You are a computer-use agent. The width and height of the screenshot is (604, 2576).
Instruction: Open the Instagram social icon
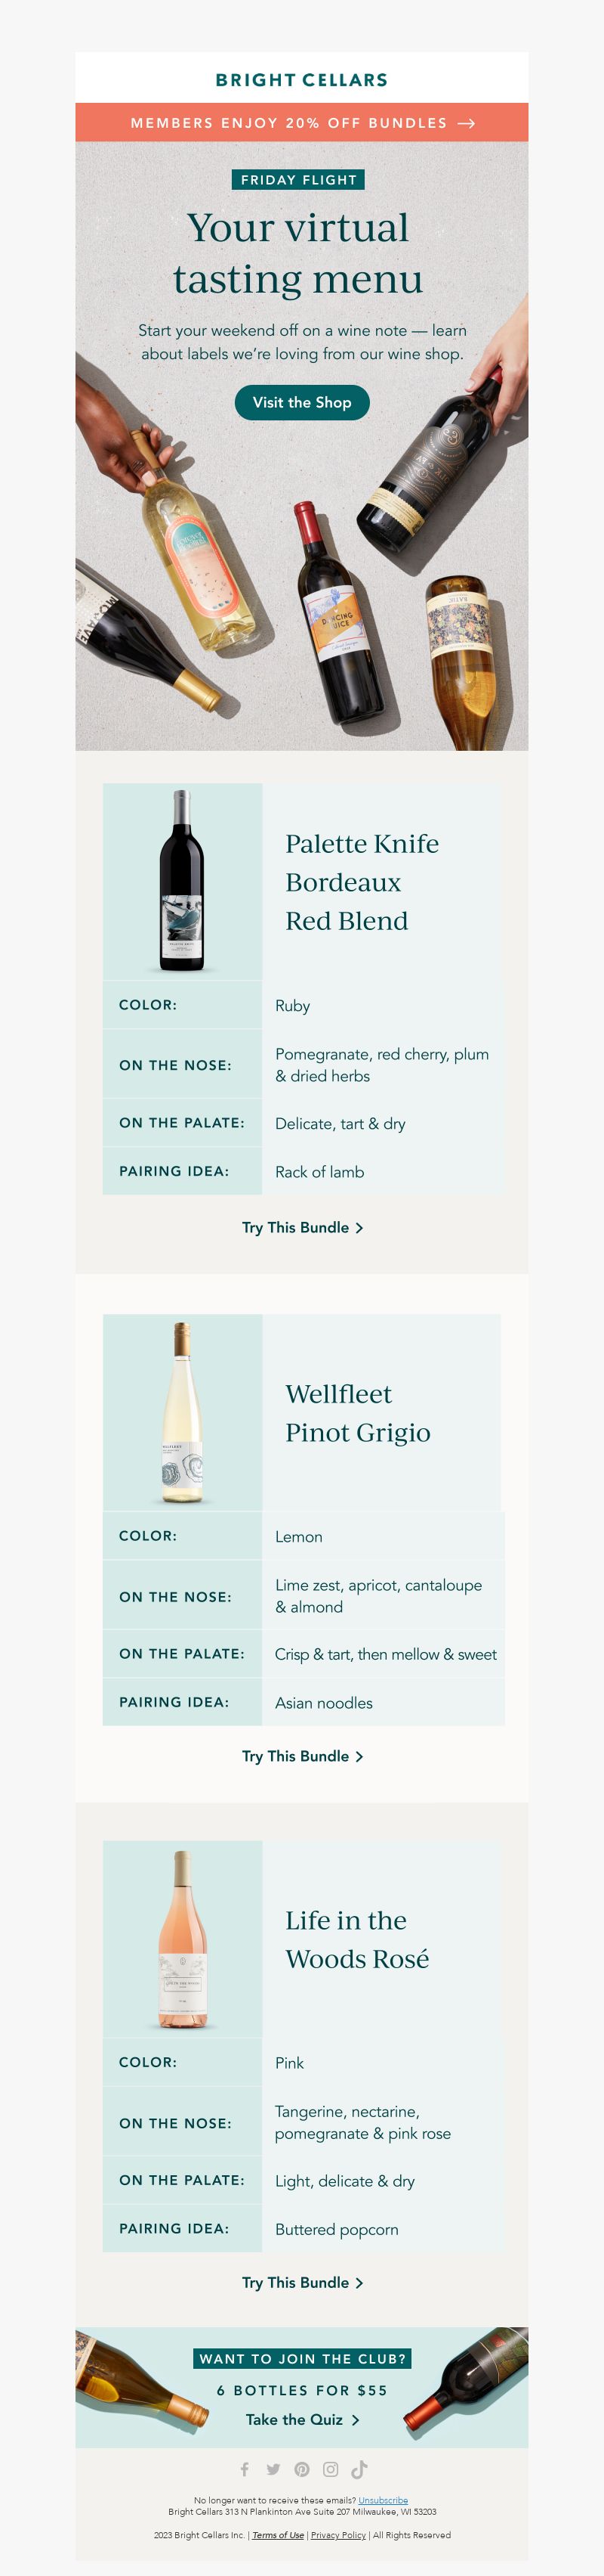point(331,2469)
